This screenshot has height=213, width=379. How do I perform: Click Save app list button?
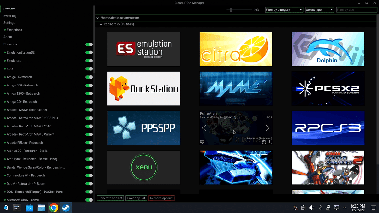click(x=136, y=198)
